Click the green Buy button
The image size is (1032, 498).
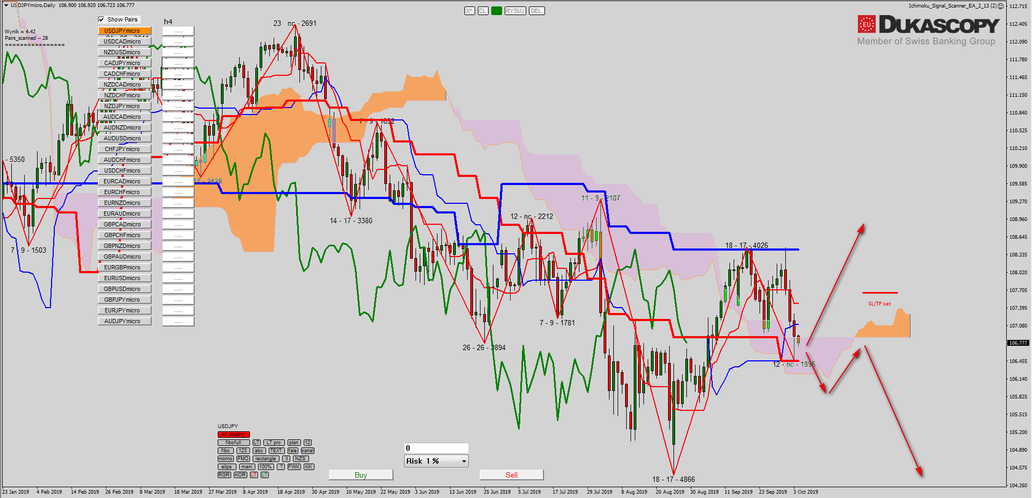[361, 475]
